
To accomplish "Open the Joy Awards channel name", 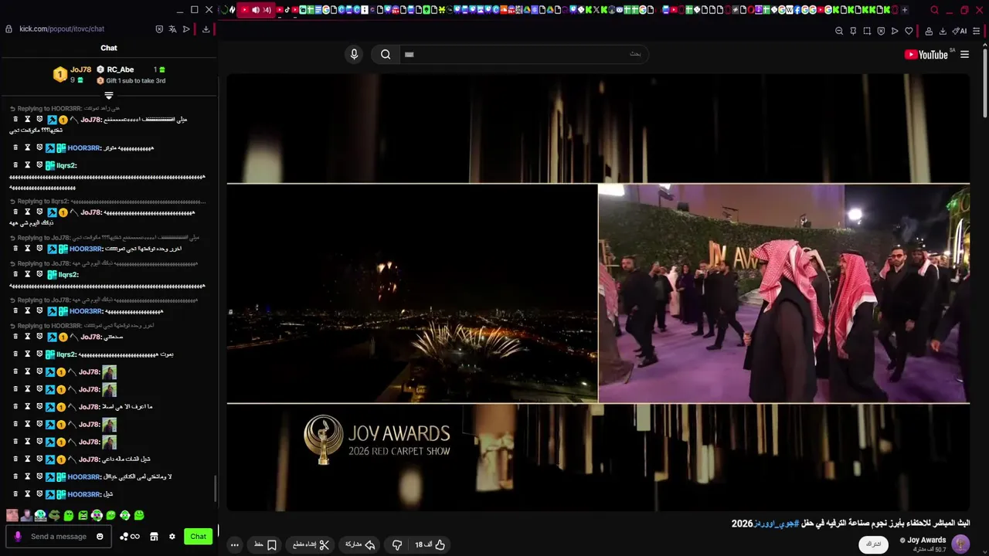I will [x=926, y=540].
